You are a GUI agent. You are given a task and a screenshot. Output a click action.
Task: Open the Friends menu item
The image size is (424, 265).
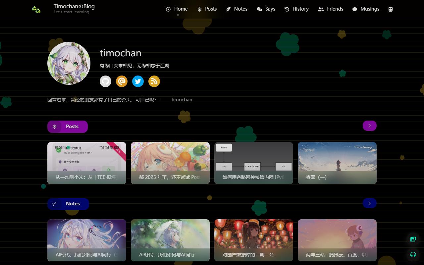pos(331,9)
